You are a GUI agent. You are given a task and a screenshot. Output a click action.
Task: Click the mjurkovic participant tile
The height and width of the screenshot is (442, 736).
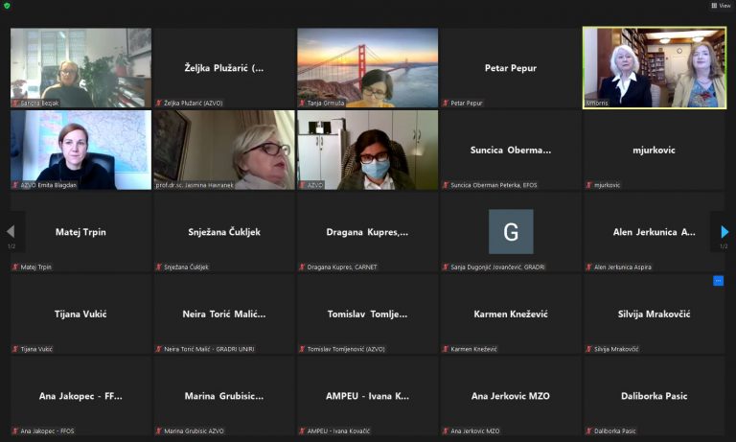654,150
